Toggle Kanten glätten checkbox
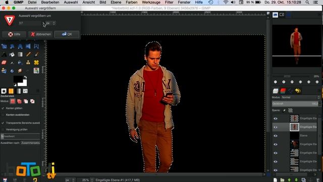323x182 pixels. pyautogui.click(x=3, y=108)
